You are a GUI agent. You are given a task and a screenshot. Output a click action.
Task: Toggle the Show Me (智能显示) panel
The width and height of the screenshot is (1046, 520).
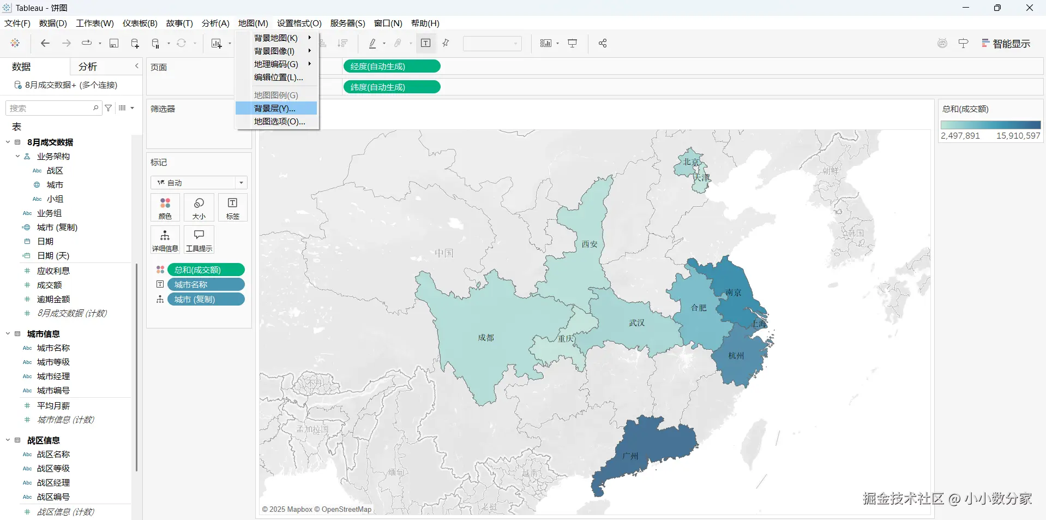point(1006,44)
